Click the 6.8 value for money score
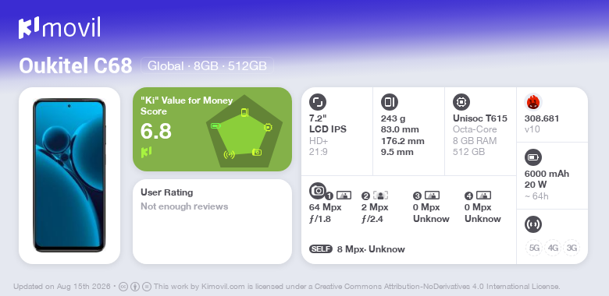This screenshot has height=296, width=609. click(x=155, y=131)
